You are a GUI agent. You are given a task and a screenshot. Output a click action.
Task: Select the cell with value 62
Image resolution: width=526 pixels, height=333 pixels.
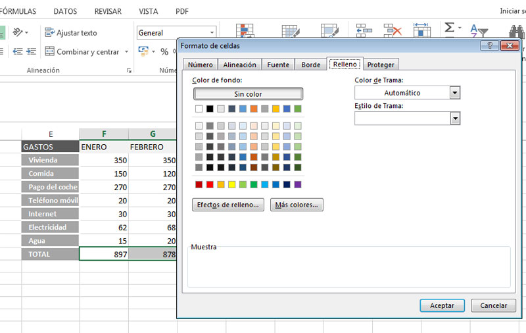(x=104, y=227)
